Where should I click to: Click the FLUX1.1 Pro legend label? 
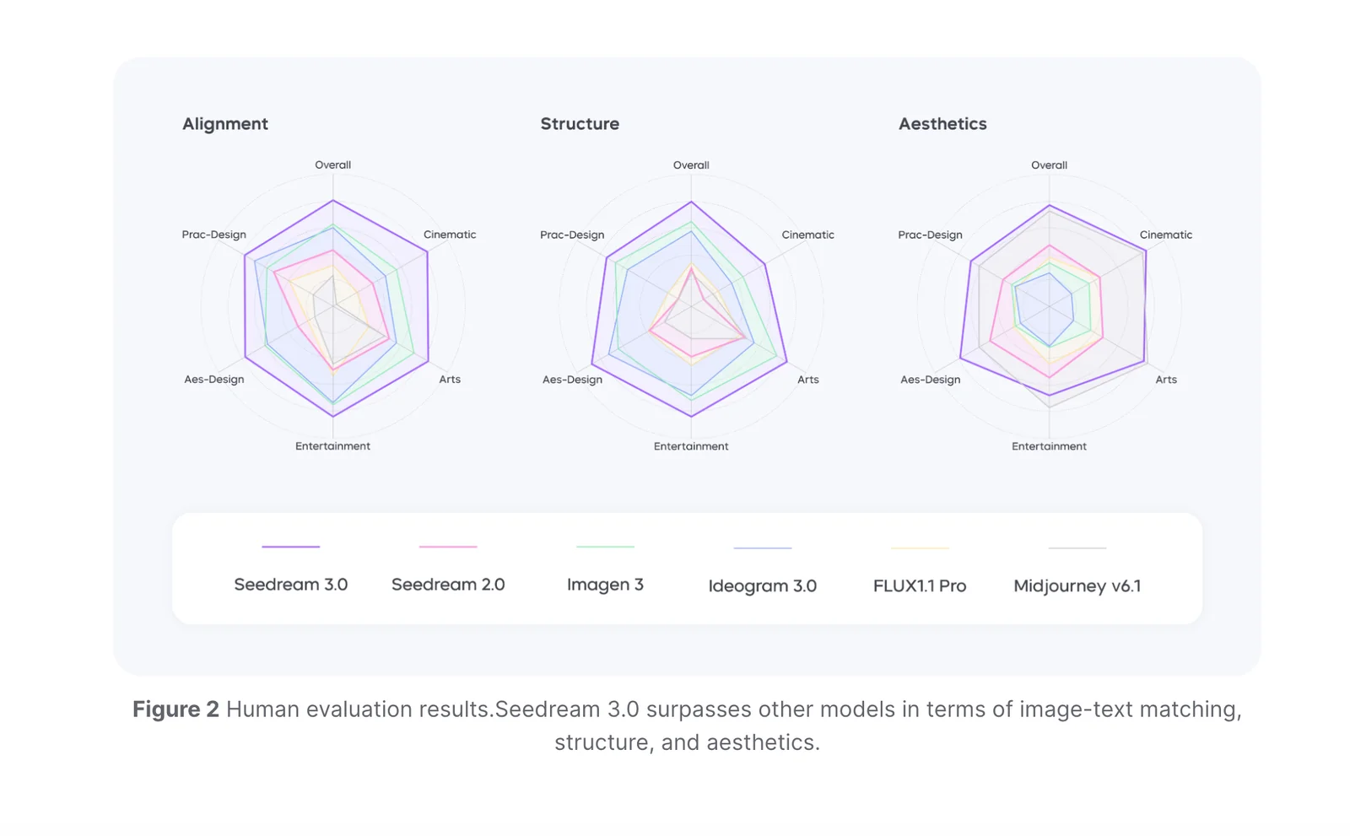point(920,585)
